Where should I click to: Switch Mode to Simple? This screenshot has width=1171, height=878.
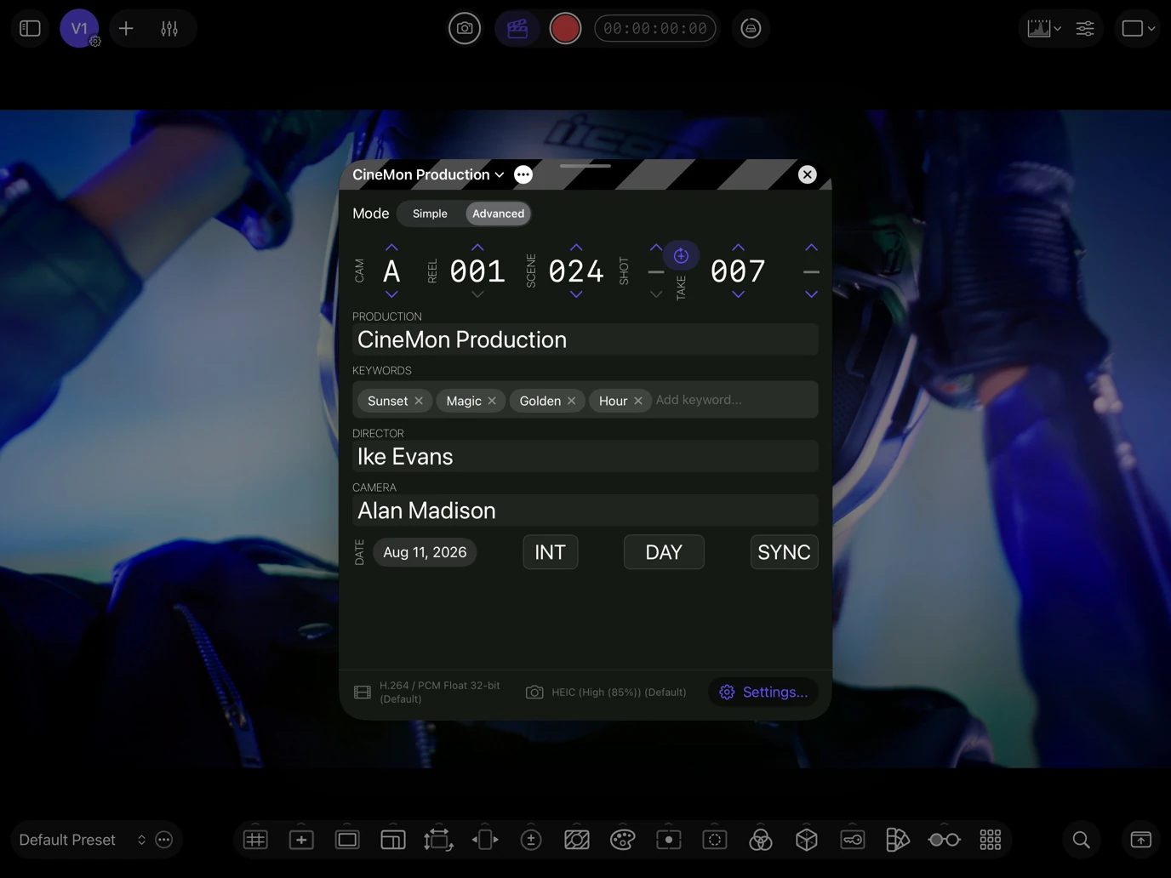click(x=430, y=214)
